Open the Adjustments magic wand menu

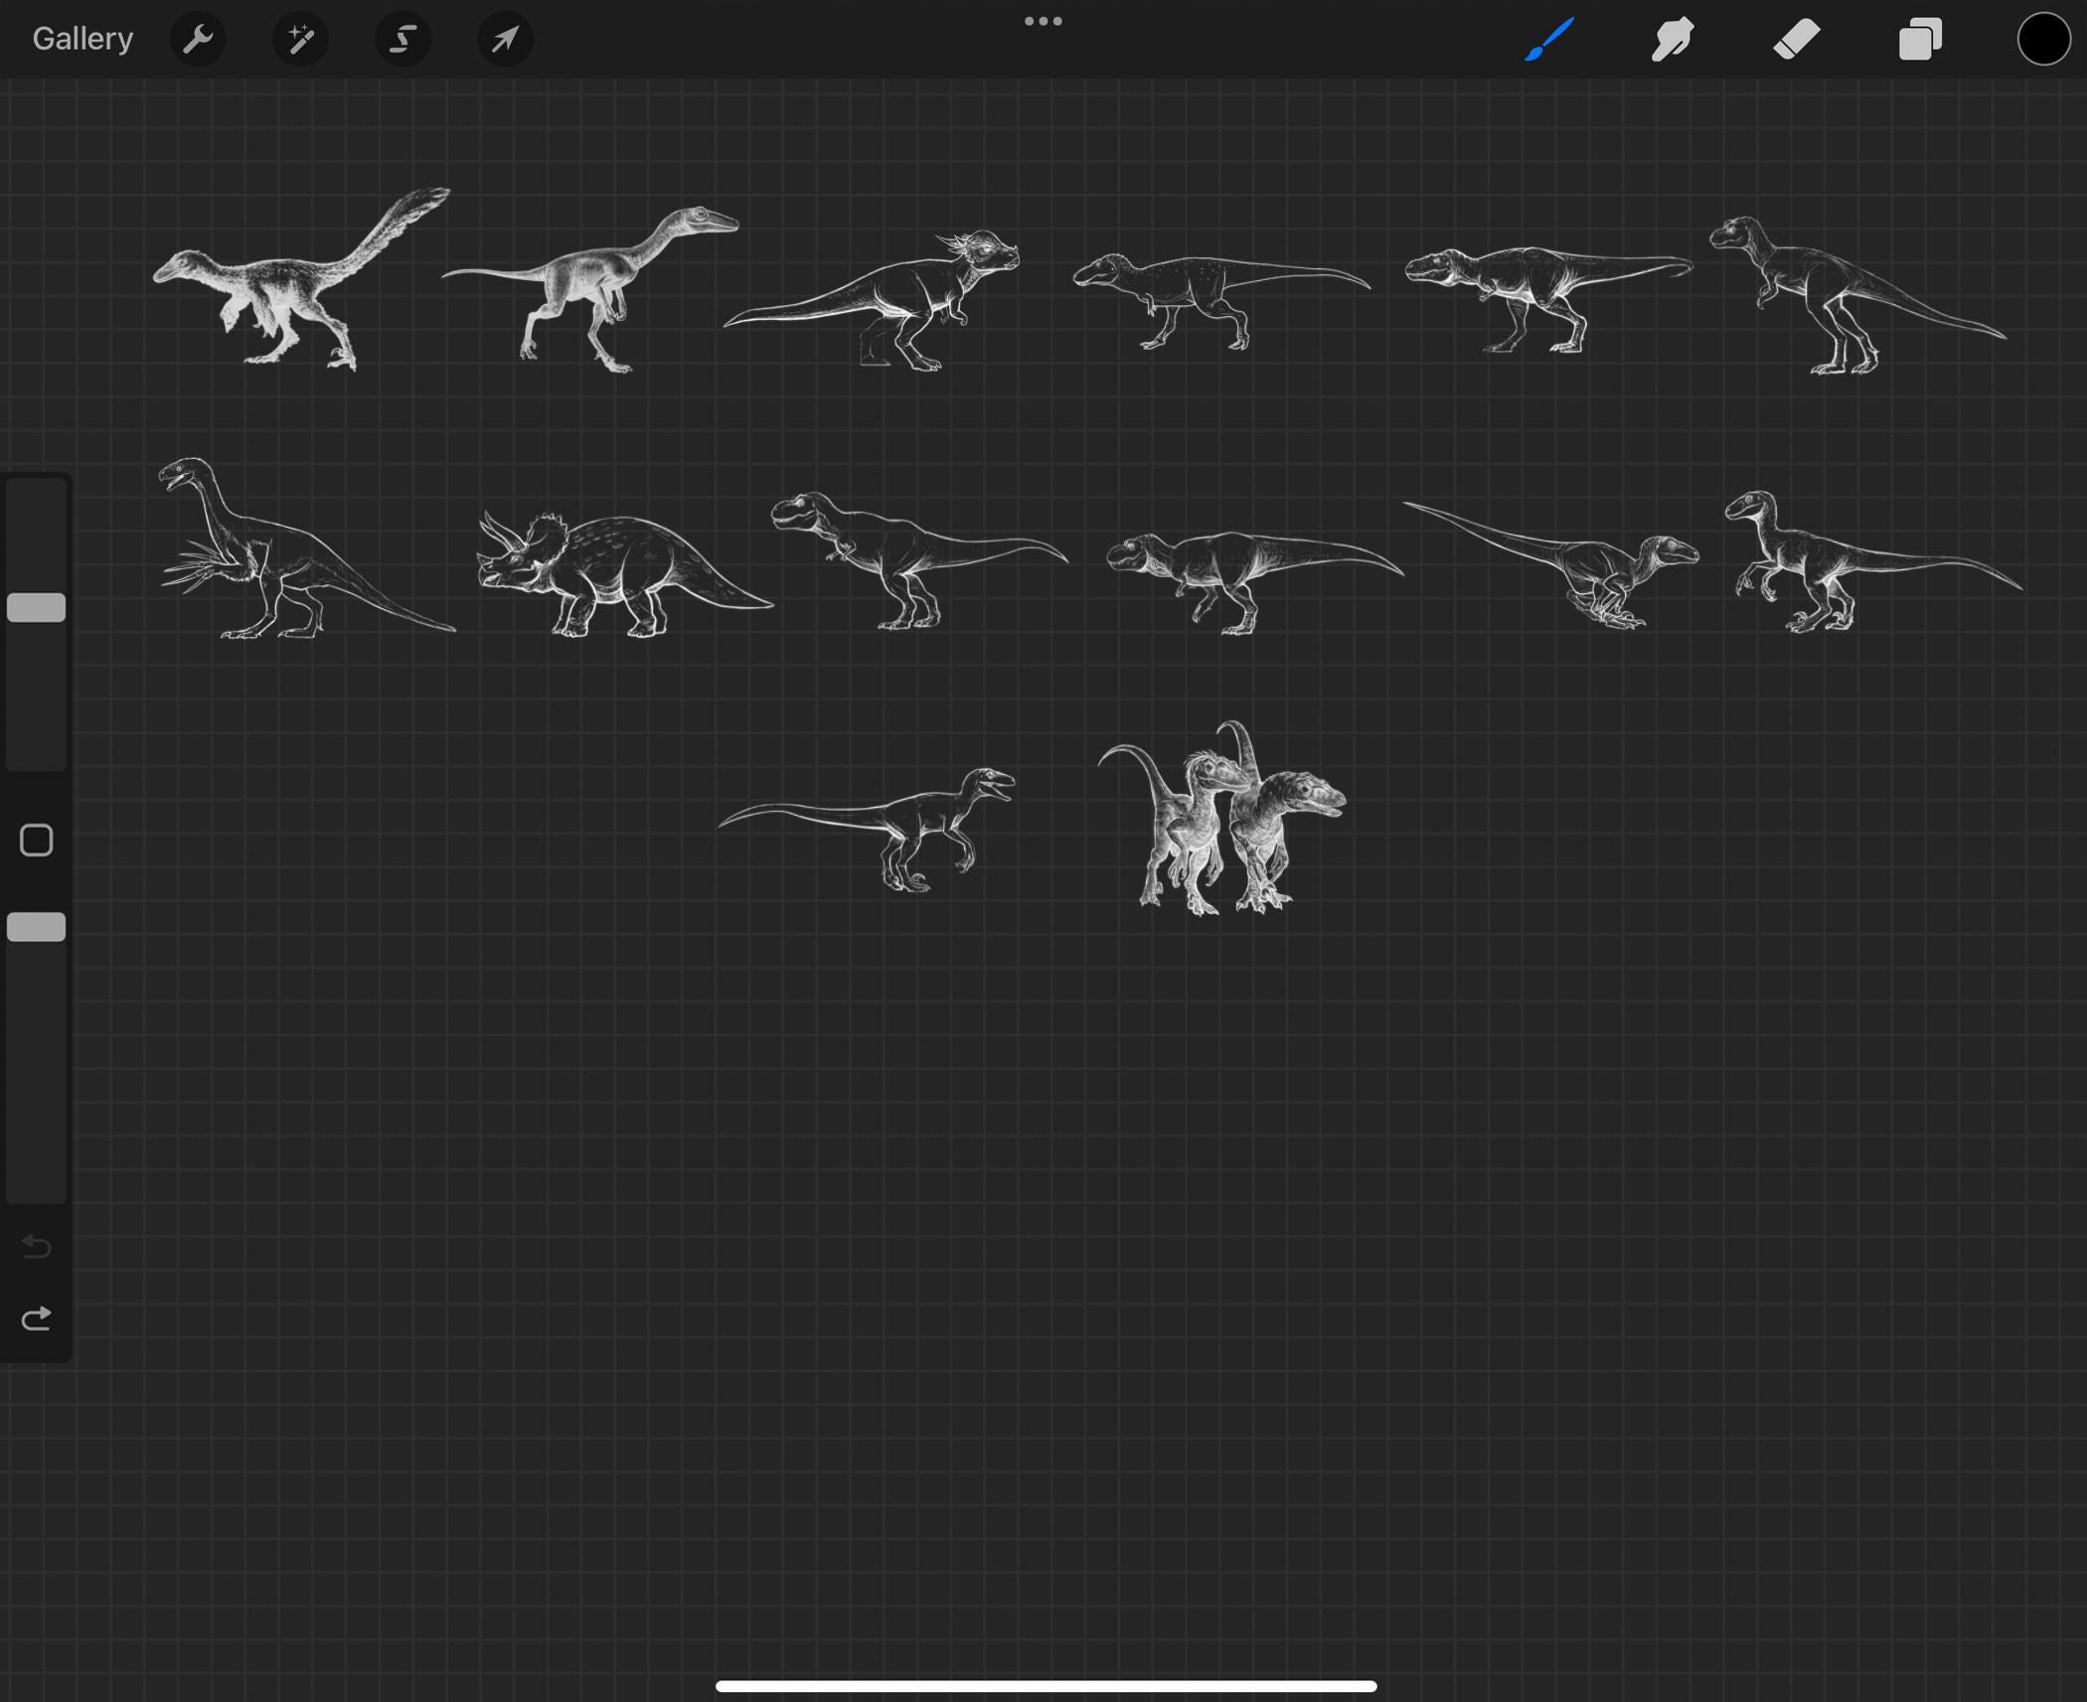[300, 40]
